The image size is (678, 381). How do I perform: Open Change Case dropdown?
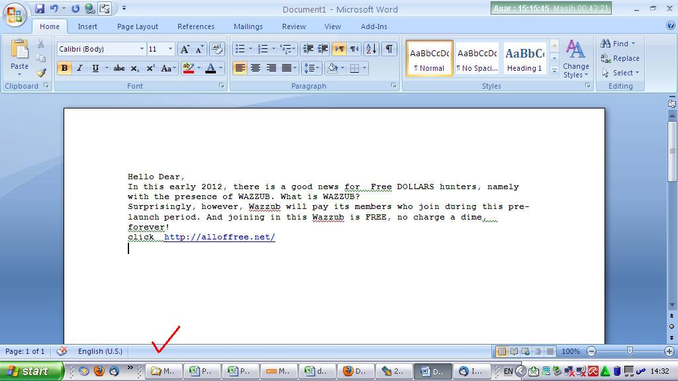[168, 68]
